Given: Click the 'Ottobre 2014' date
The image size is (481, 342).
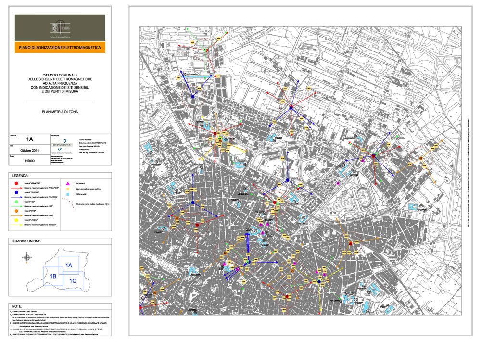Looking at the screenshot, I should [29, 150].
